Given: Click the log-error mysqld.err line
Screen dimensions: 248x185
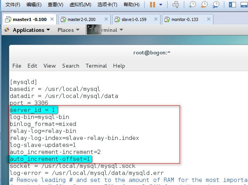Looking at the screenshot, I should pyautogui.click(x=87, y=173).
